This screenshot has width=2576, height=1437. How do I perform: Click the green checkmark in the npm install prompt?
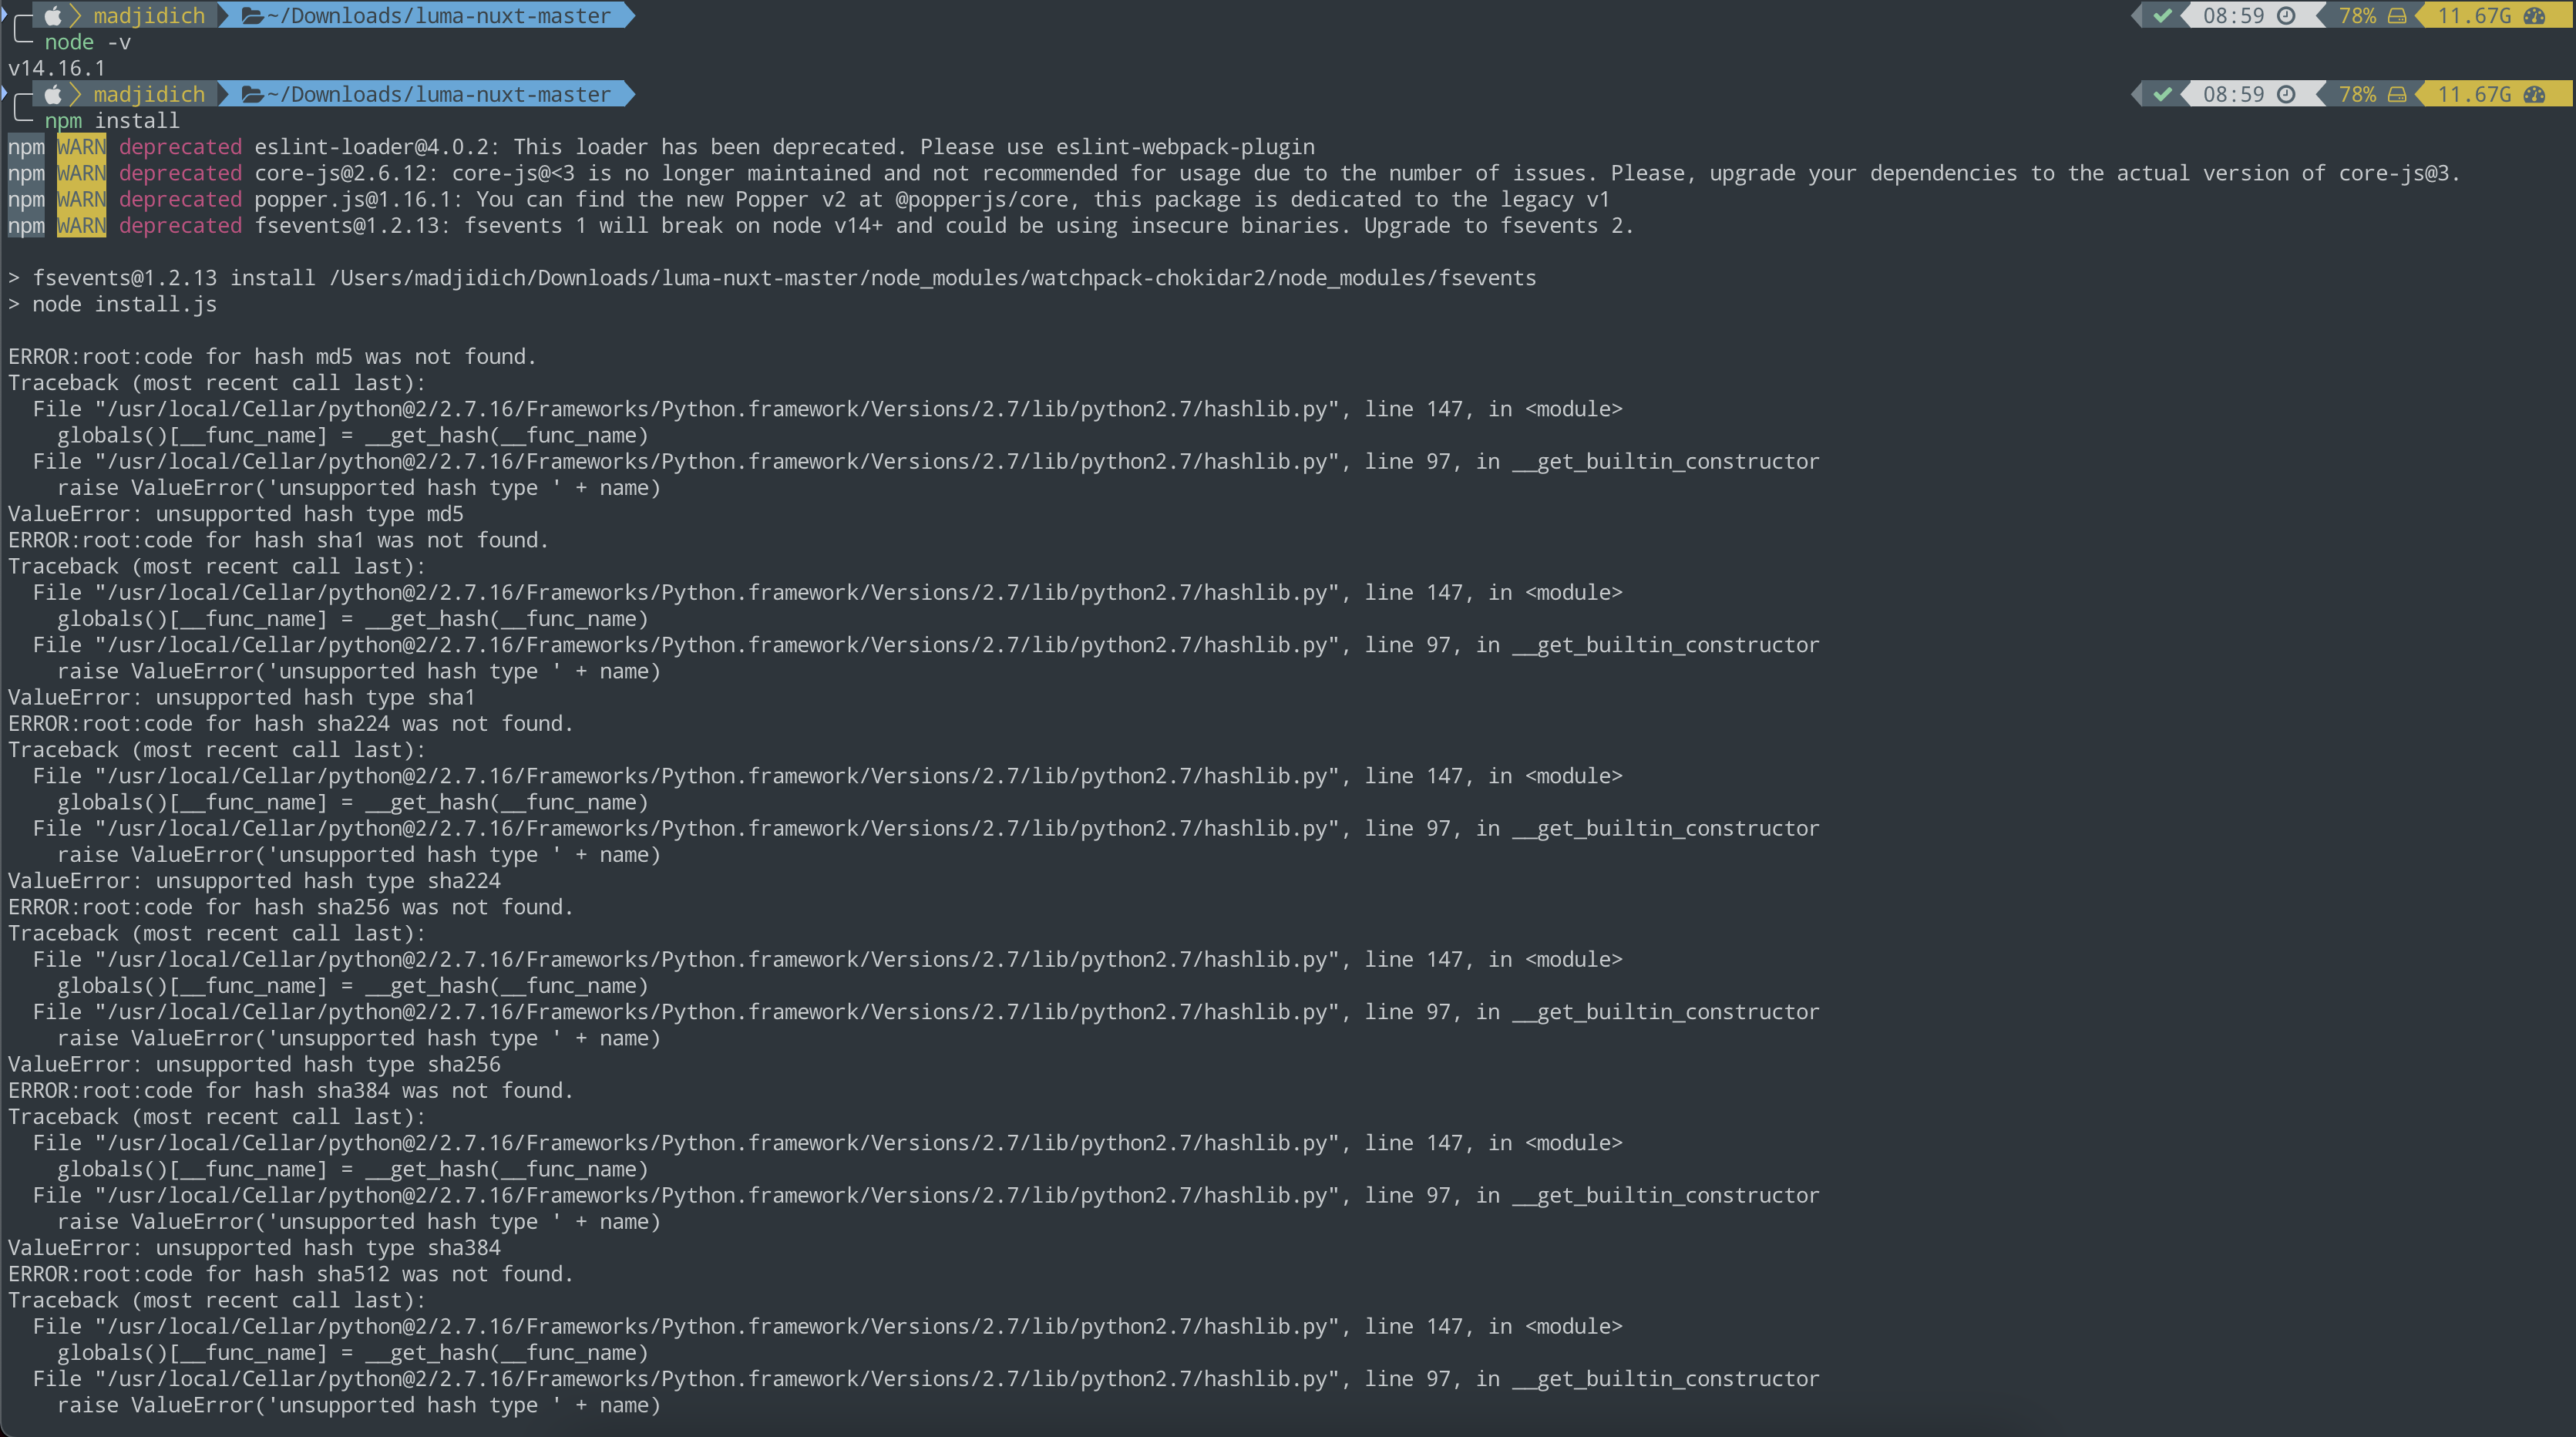point(2162,94)
